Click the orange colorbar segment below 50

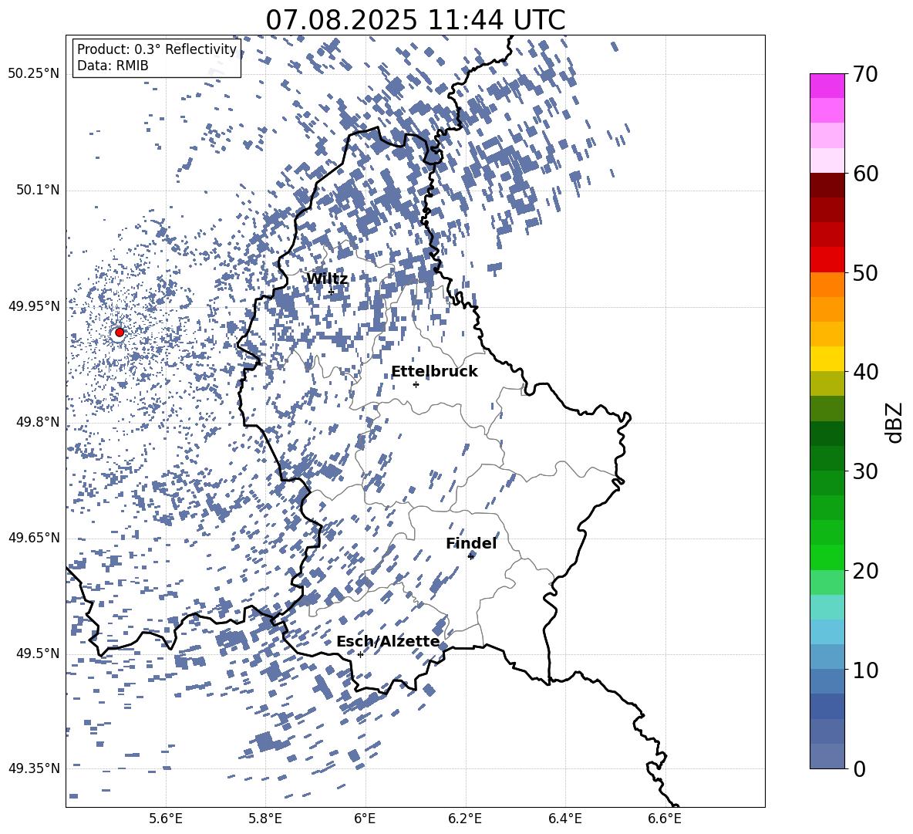(827, 284)
